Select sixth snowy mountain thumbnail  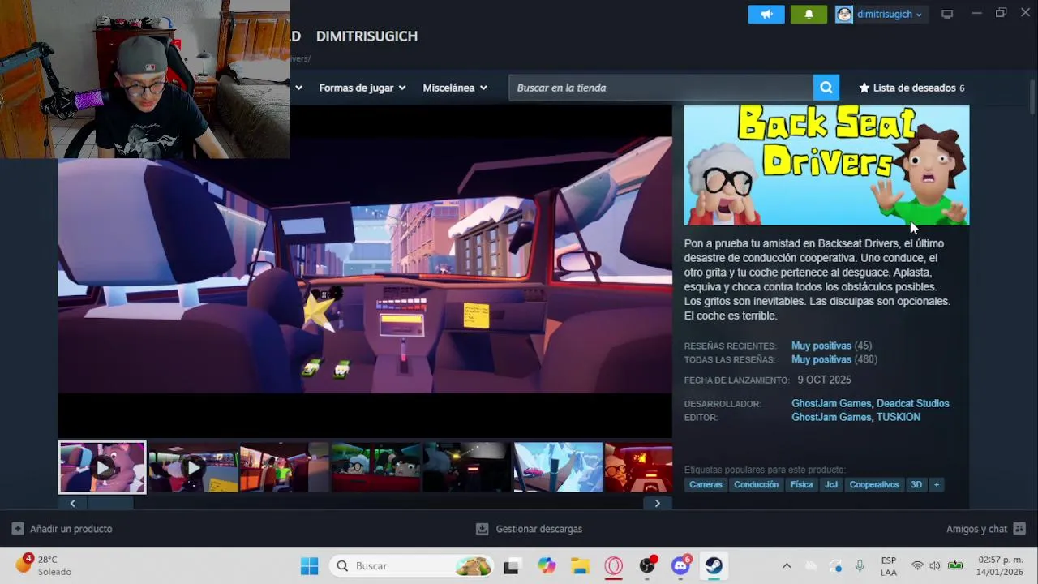point(559,467)
